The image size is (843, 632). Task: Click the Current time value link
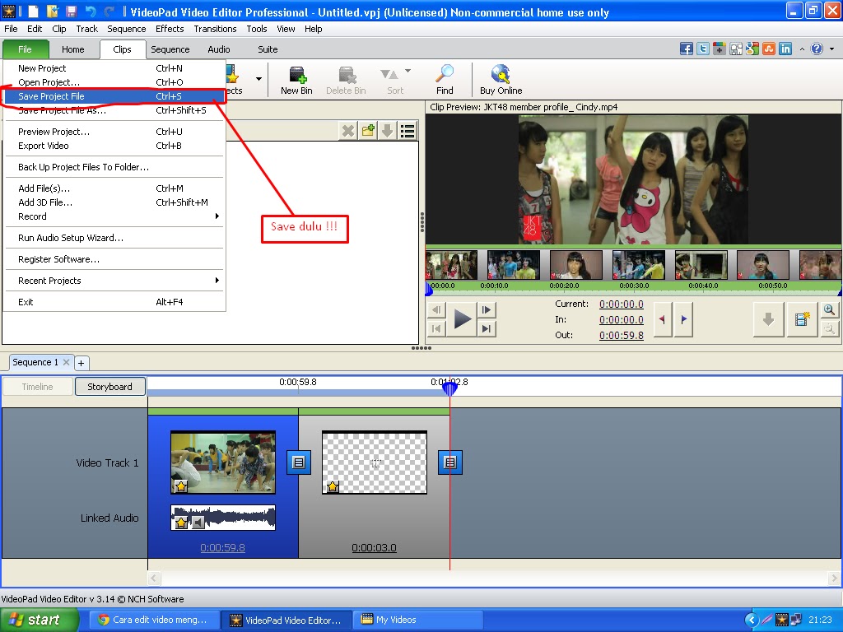point(622,304)
